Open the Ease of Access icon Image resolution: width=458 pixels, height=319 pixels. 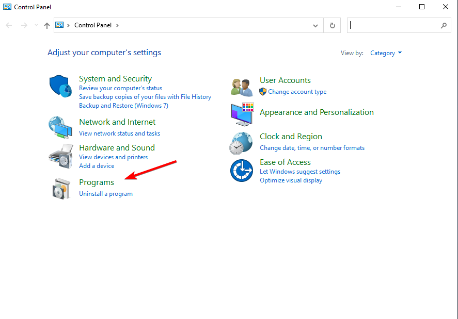tap(242, 170)
